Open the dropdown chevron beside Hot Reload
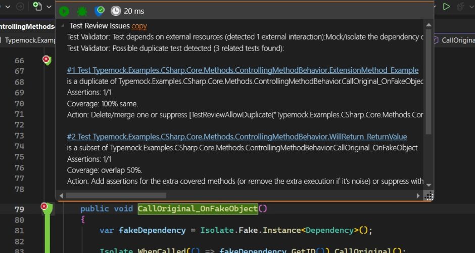 [x=471, y=7]
